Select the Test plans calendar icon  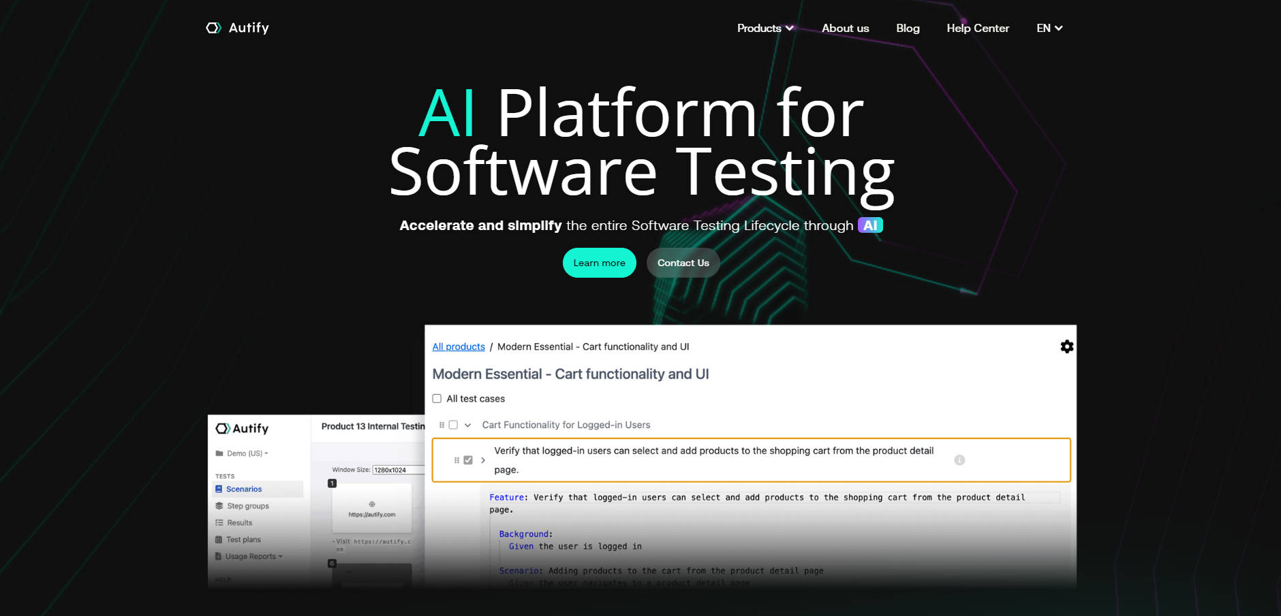[x=219, y=539]
